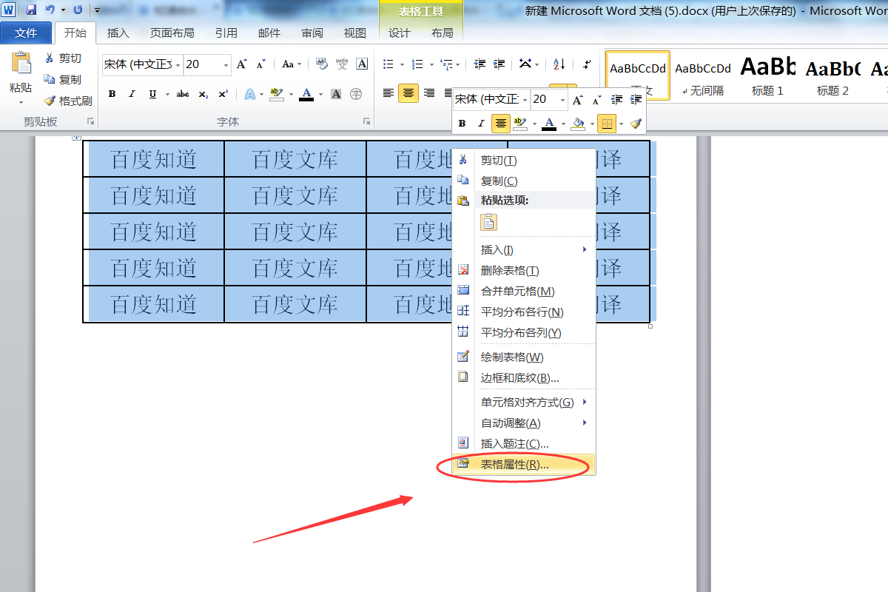Click the first-row 百度知道 table cell
888x592 pixels.
[x=154, y=159]
